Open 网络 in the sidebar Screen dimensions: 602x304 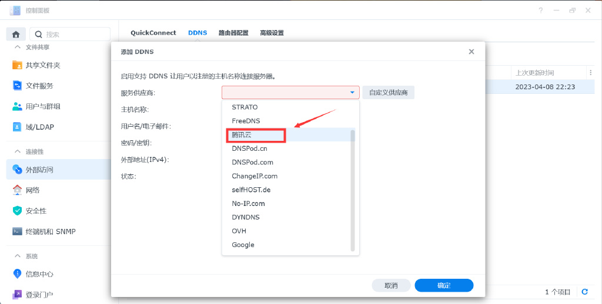(x=33, y=190)
